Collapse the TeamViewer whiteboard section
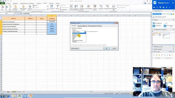Image resolution: width=175 pixels, height=98 pixels. coord(153,52)
